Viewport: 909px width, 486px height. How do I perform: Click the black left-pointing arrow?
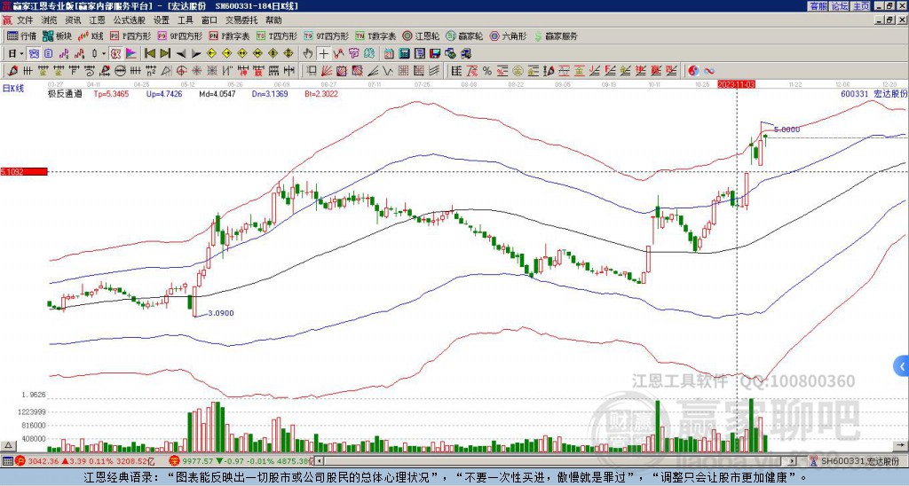coord(181,54)
